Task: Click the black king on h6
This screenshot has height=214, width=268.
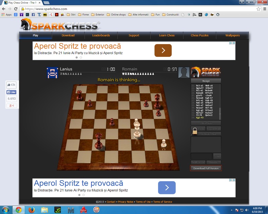Action: pos(157,101)
